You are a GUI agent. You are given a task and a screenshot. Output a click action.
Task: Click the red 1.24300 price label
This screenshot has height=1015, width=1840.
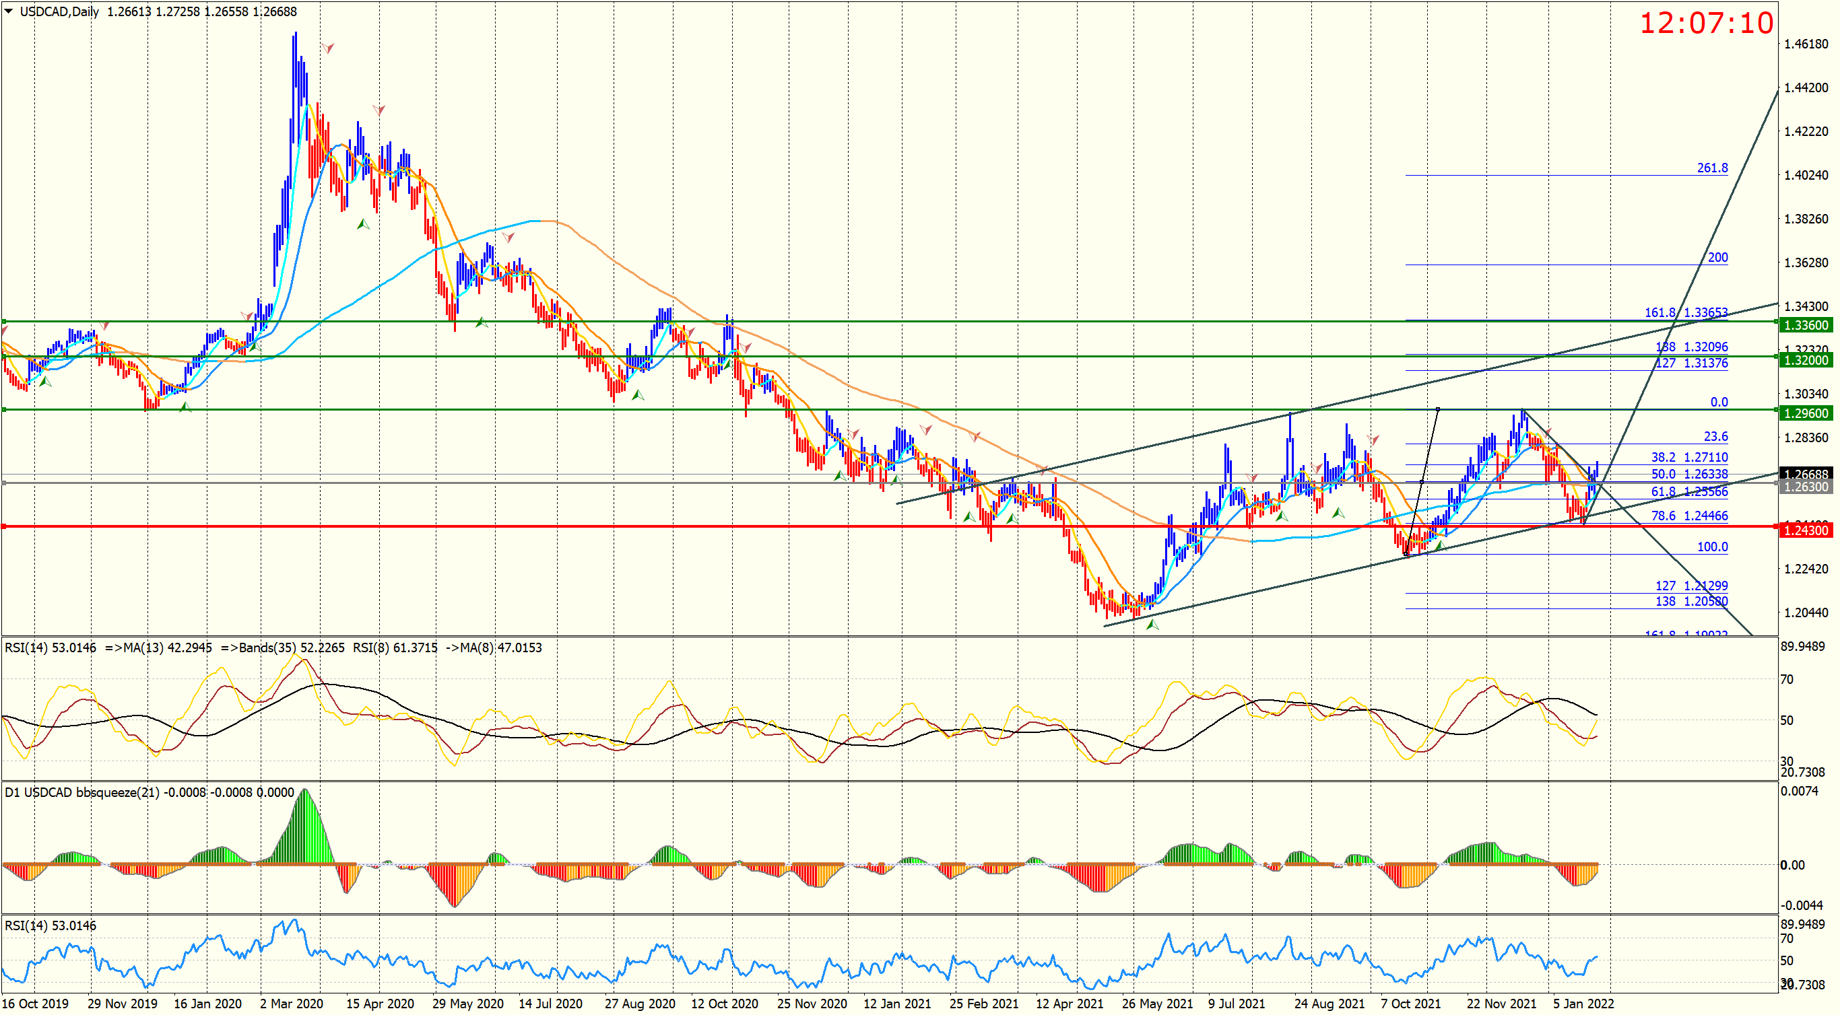point(1805,530)
